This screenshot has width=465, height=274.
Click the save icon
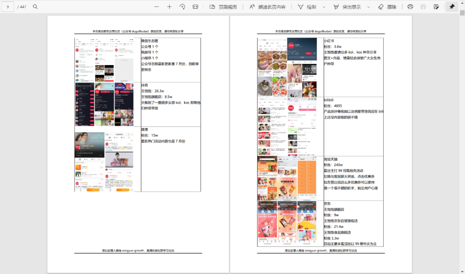[x=423, y=6]
